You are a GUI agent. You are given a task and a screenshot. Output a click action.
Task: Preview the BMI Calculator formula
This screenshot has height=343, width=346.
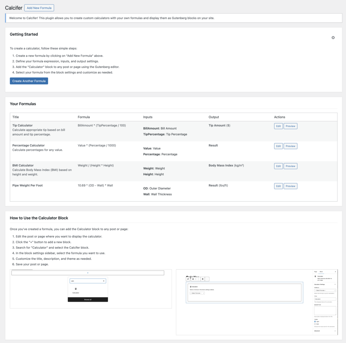[290, 166]
